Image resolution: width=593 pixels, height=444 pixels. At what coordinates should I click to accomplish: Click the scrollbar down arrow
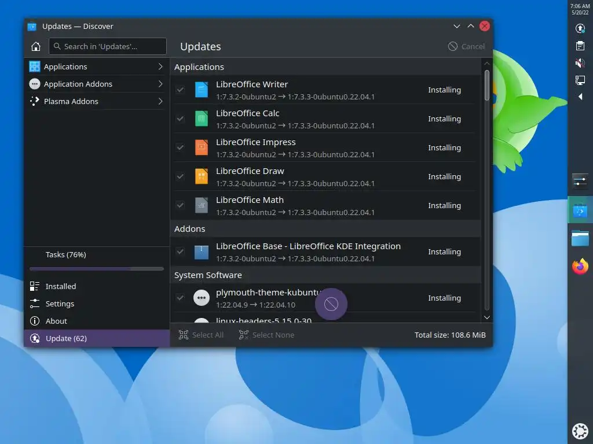click(x=486, y=317)
